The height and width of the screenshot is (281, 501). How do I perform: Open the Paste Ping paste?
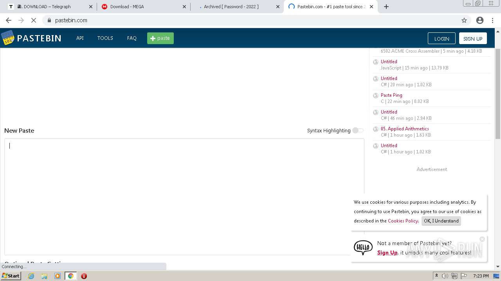point(391,95)
